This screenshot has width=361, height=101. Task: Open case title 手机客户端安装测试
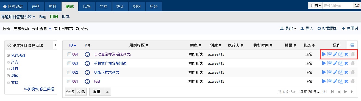[x=110, y=63]
